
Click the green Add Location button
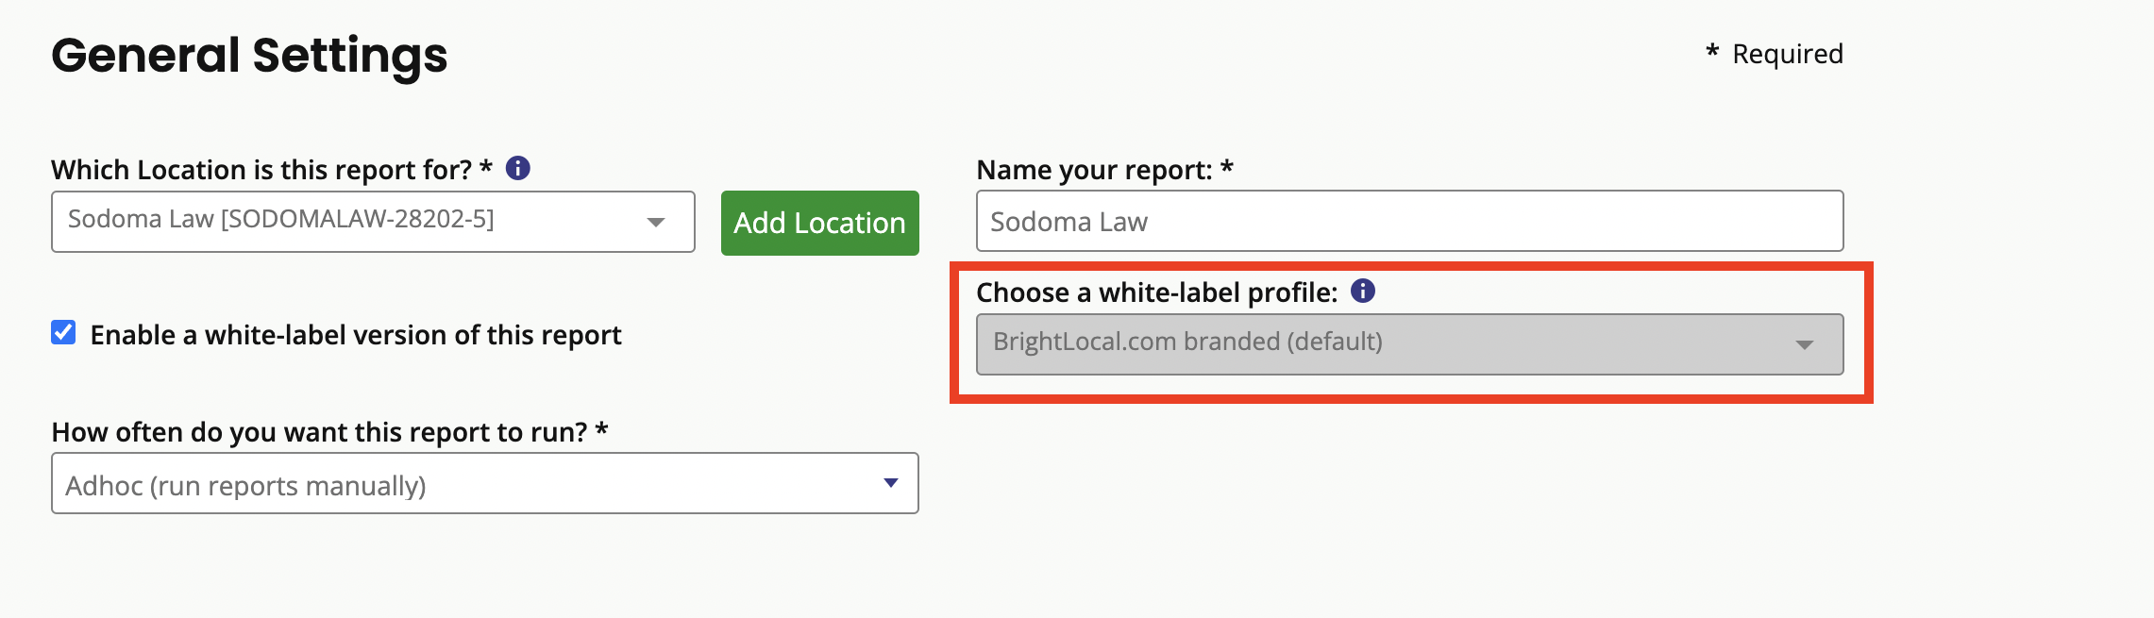820,223
